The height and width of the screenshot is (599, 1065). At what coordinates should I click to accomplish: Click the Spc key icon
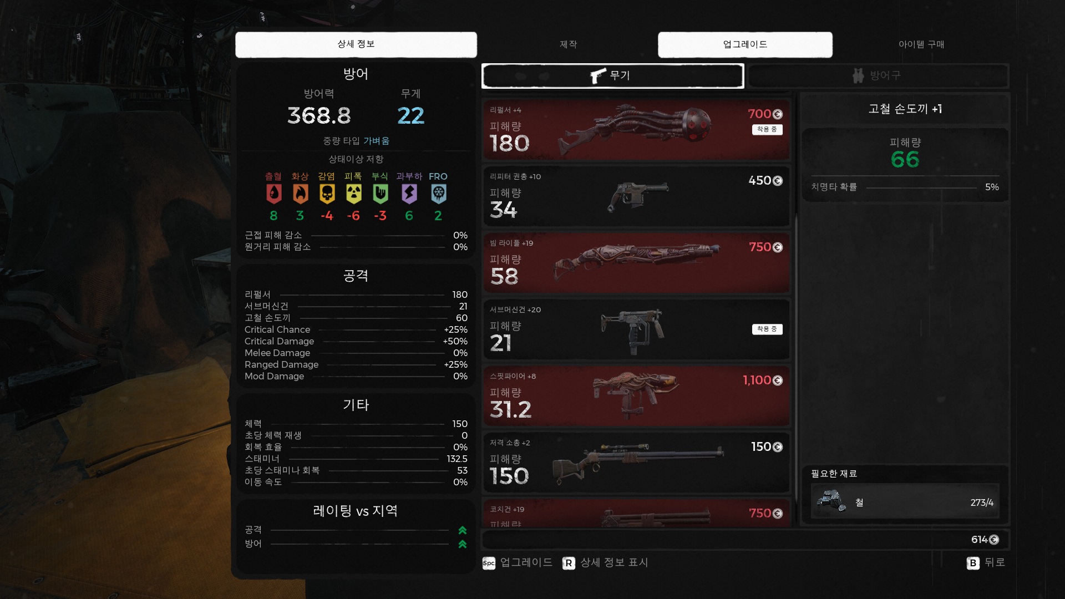489,564
